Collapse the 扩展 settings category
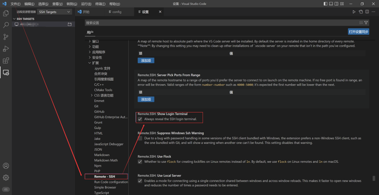379x195 pixels. (x=90, y=63)
